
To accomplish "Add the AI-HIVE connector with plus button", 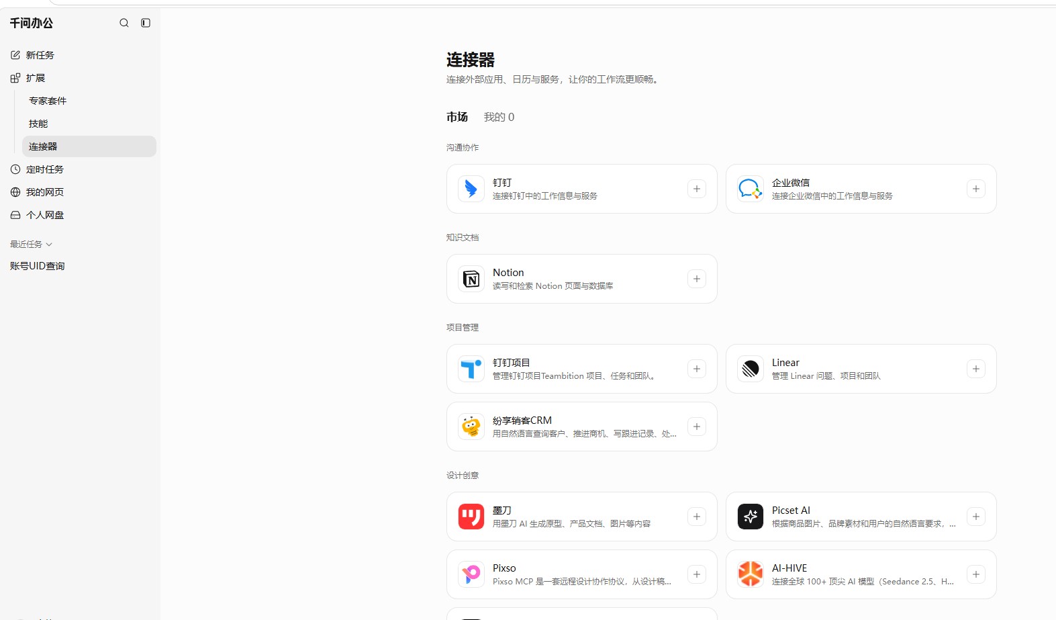I will click(976, 574).
